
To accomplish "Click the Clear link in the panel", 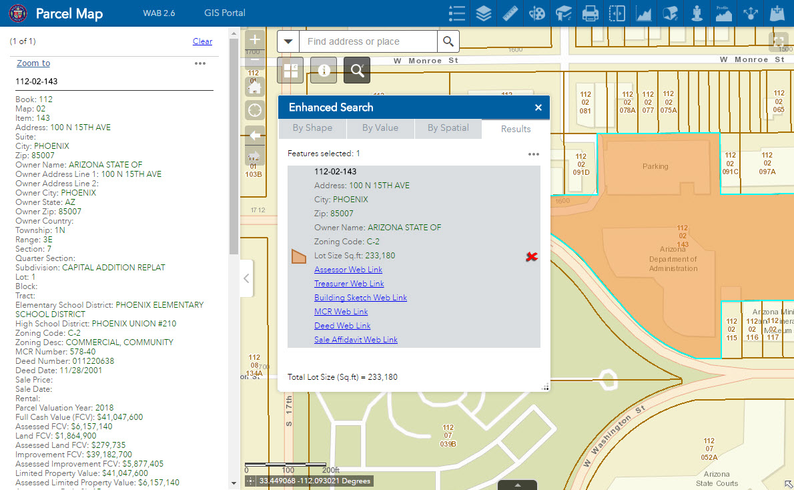I will 202,41.
